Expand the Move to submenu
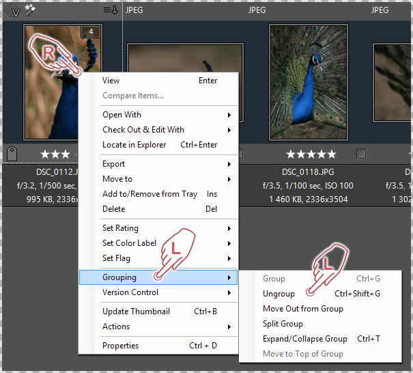413x373 pixels. pos(159,179)
